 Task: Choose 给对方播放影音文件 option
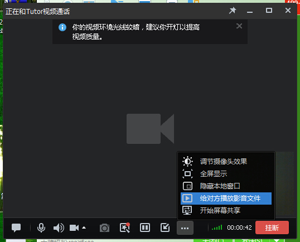click(x=226, y=199)
